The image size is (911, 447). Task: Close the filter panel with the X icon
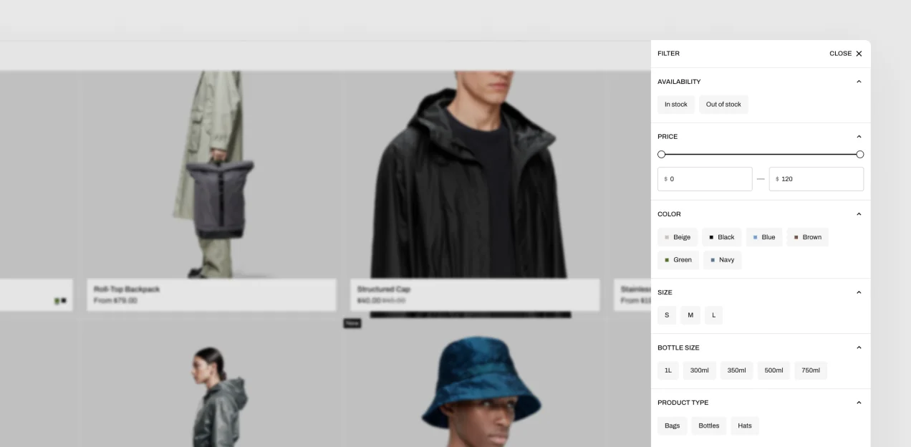[859, 54]
